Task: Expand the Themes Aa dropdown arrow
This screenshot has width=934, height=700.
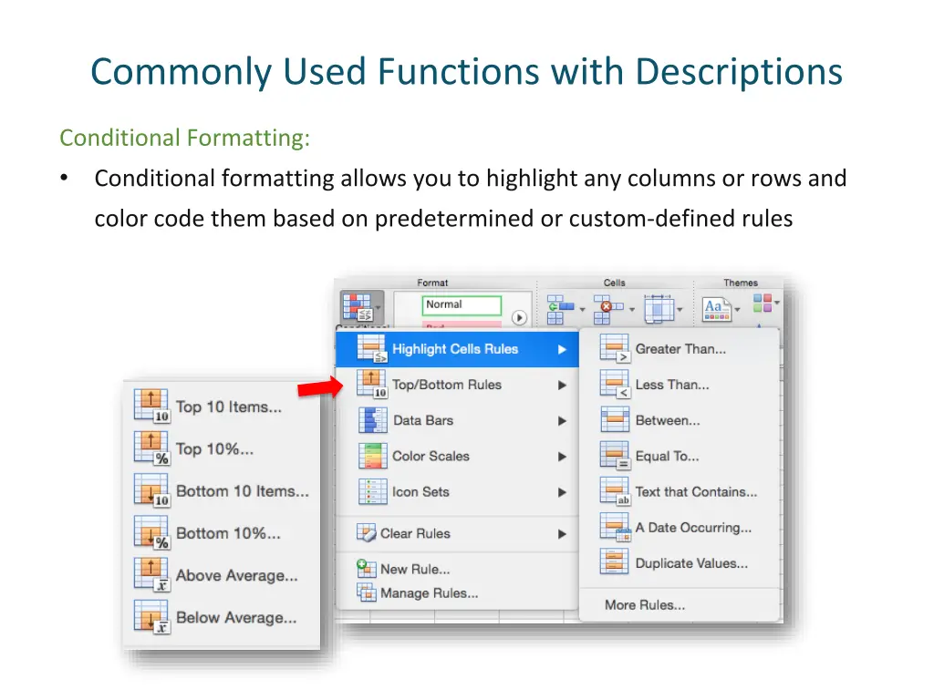Action: [737, 310]
